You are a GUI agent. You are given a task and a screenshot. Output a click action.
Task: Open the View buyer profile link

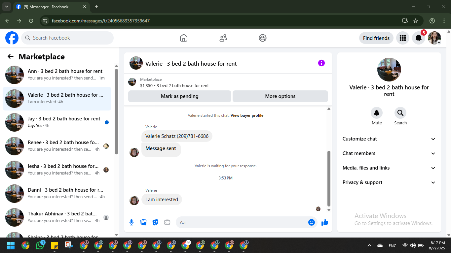(247, 115)
